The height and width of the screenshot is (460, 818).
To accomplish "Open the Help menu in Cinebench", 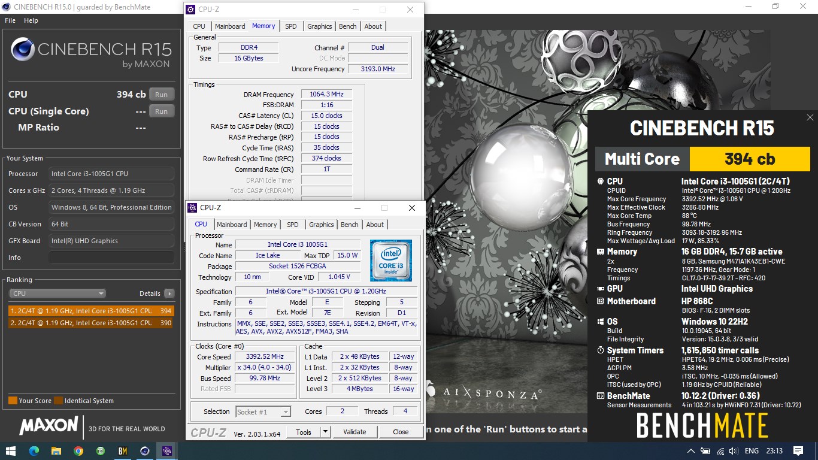I will coord(31,20).
